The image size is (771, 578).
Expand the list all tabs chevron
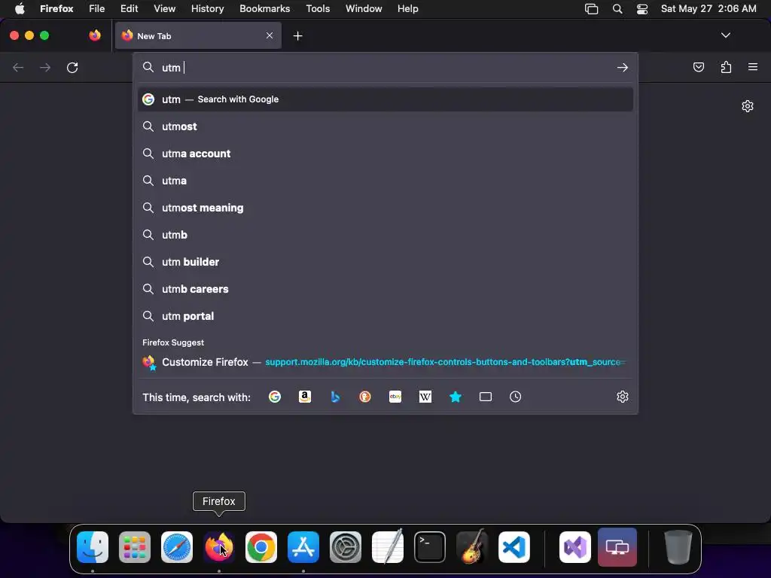pos(725,35)
